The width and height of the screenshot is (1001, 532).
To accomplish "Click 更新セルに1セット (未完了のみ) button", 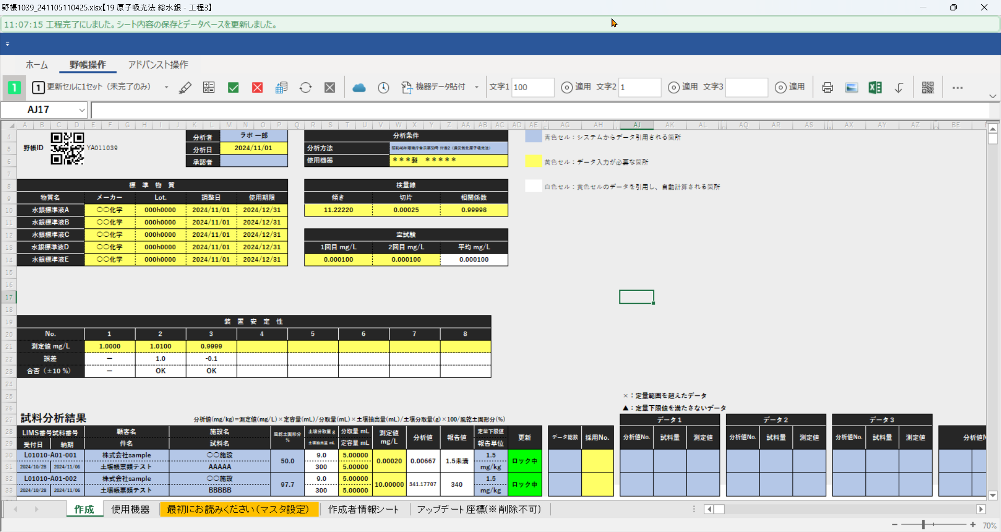I will (92, 87).
